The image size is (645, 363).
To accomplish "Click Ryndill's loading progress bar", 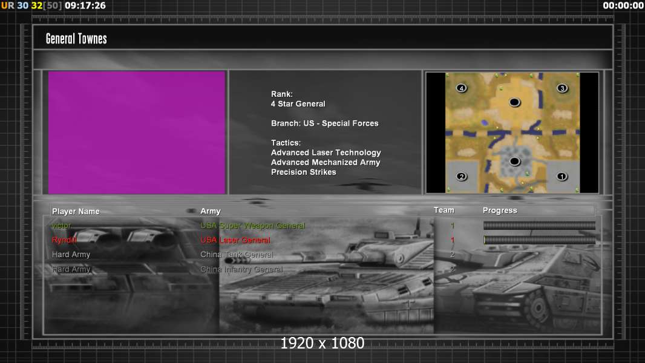I will (x=539, y=240).
